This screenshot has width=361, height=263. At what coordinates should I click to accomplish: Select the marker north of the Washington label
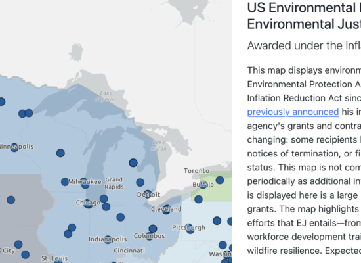tap(223, 245)
